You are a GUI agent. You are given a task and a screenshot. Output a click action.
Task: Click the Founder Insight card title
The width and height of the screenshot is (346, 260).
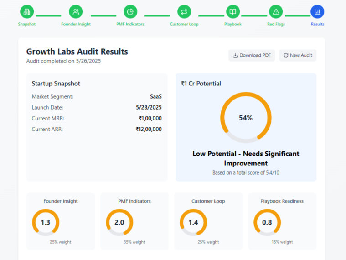[x=61, y=201]
